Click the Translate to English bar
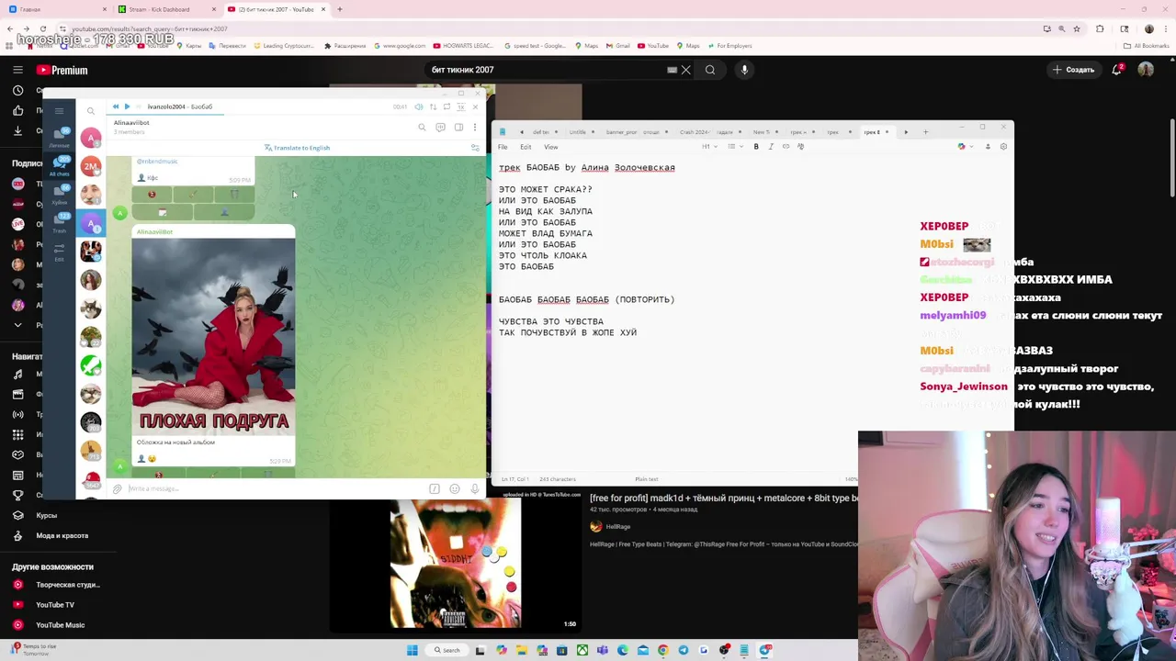1176x661 pixels. 297,148
